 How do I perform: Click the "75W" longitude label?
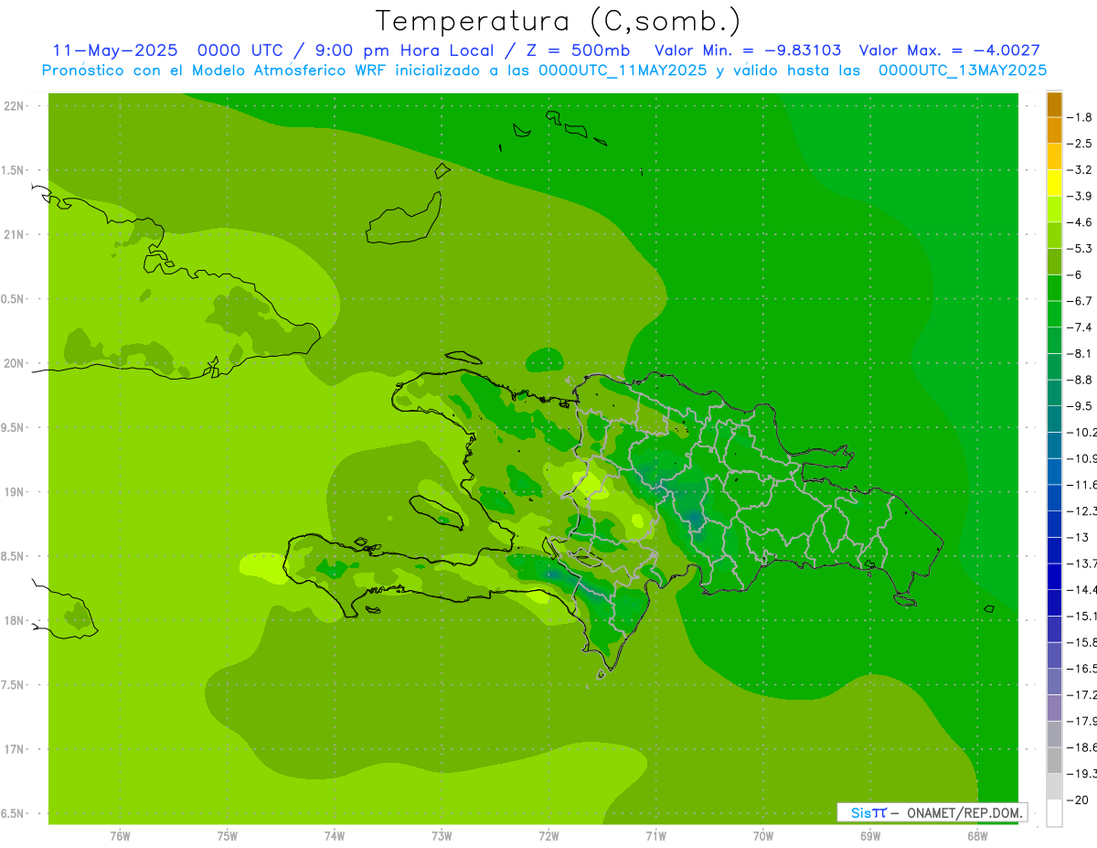(228, 836)
